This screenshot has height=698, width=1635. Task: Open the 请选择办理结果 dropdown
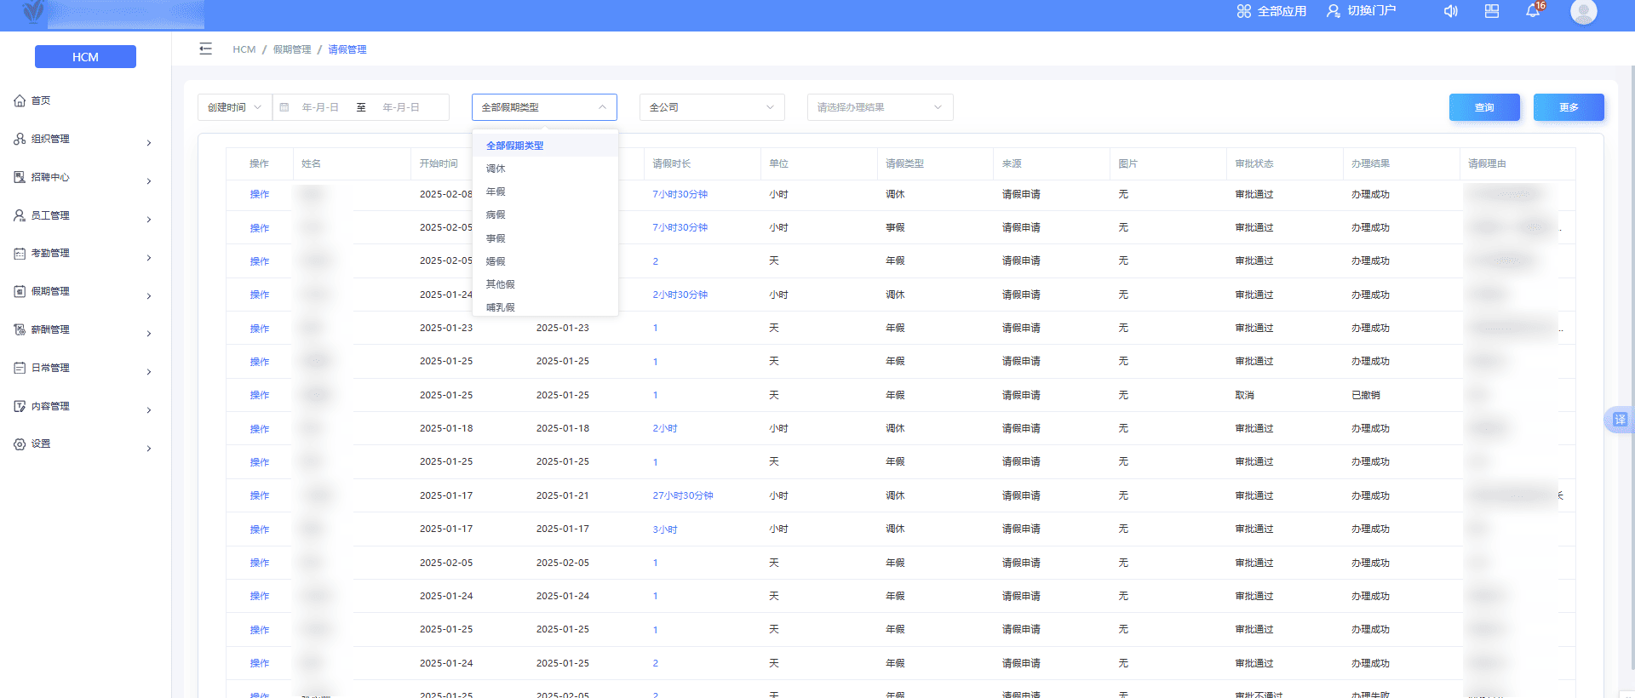tap(879, 107)
